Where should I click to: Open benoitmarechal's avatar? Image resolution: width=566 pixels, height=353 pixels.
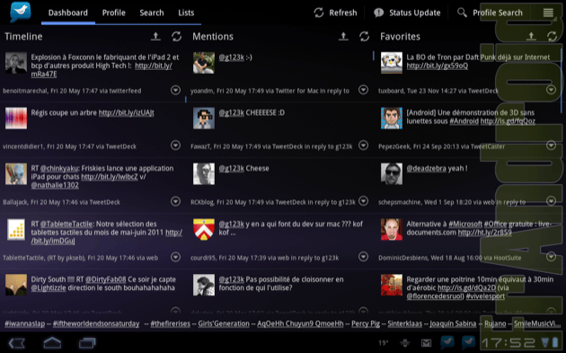pyautogui.click(x=16, y=63)
